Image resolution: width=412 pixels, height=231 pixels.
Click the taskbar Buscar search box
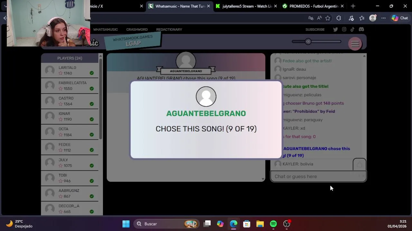coord(167,224)
